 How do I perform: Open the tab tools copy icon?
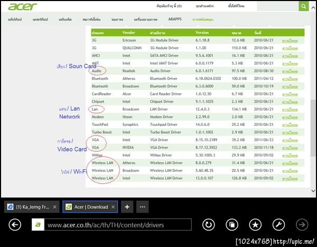pos(232,224)
